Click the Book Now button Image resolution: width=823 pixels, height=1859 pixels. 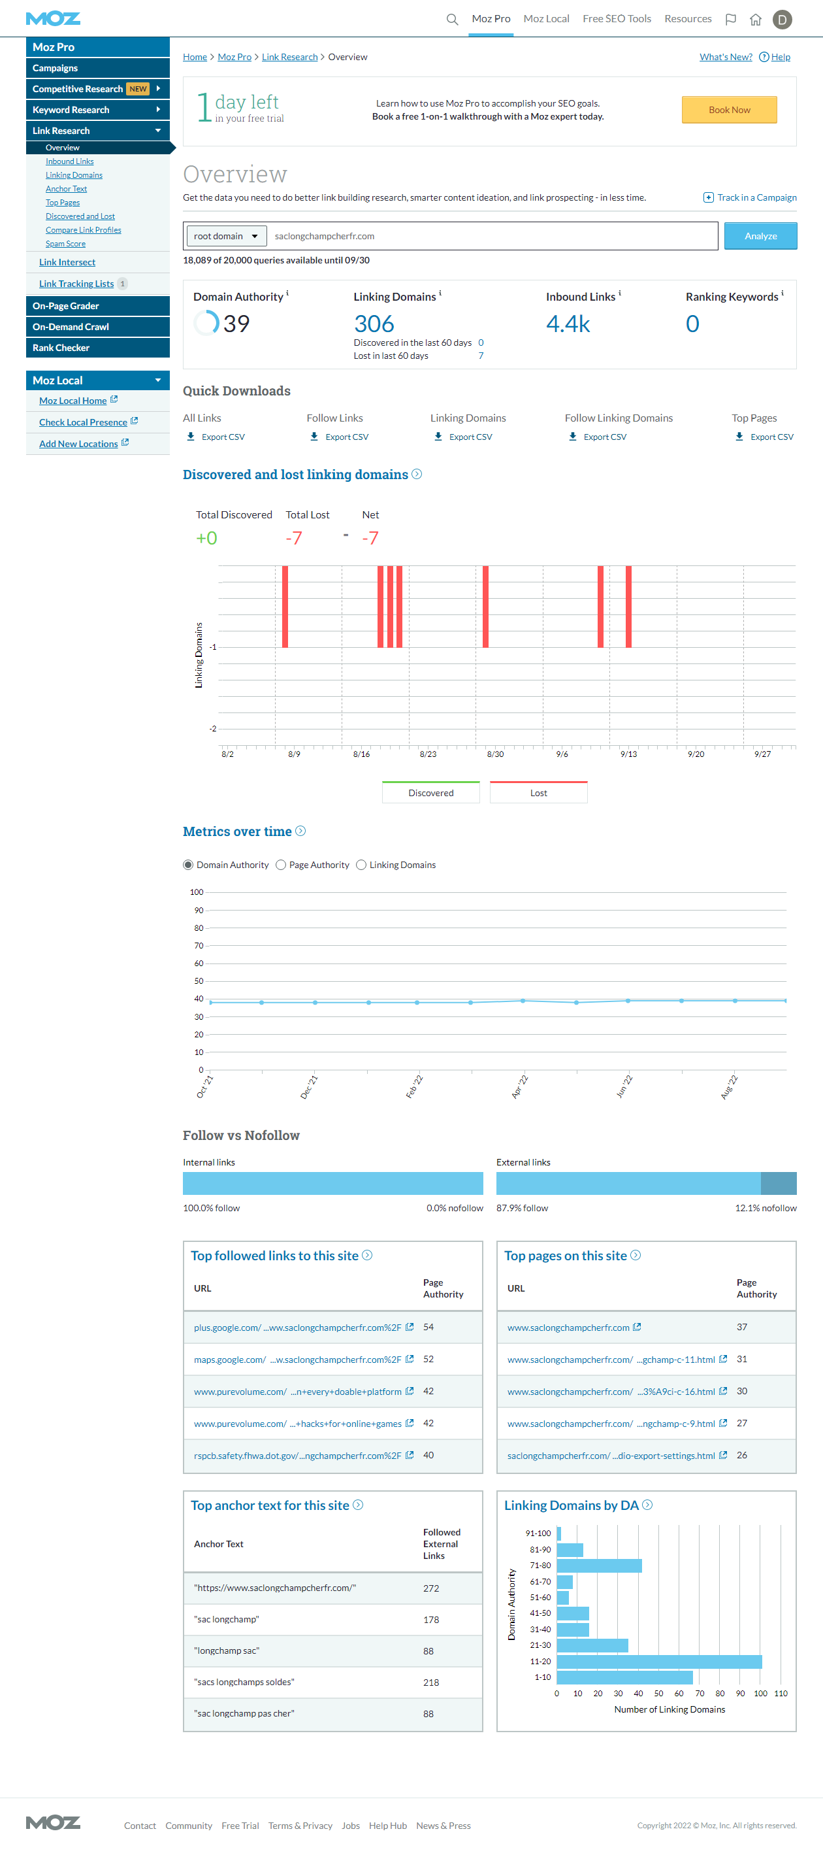[x=729, y=110]
